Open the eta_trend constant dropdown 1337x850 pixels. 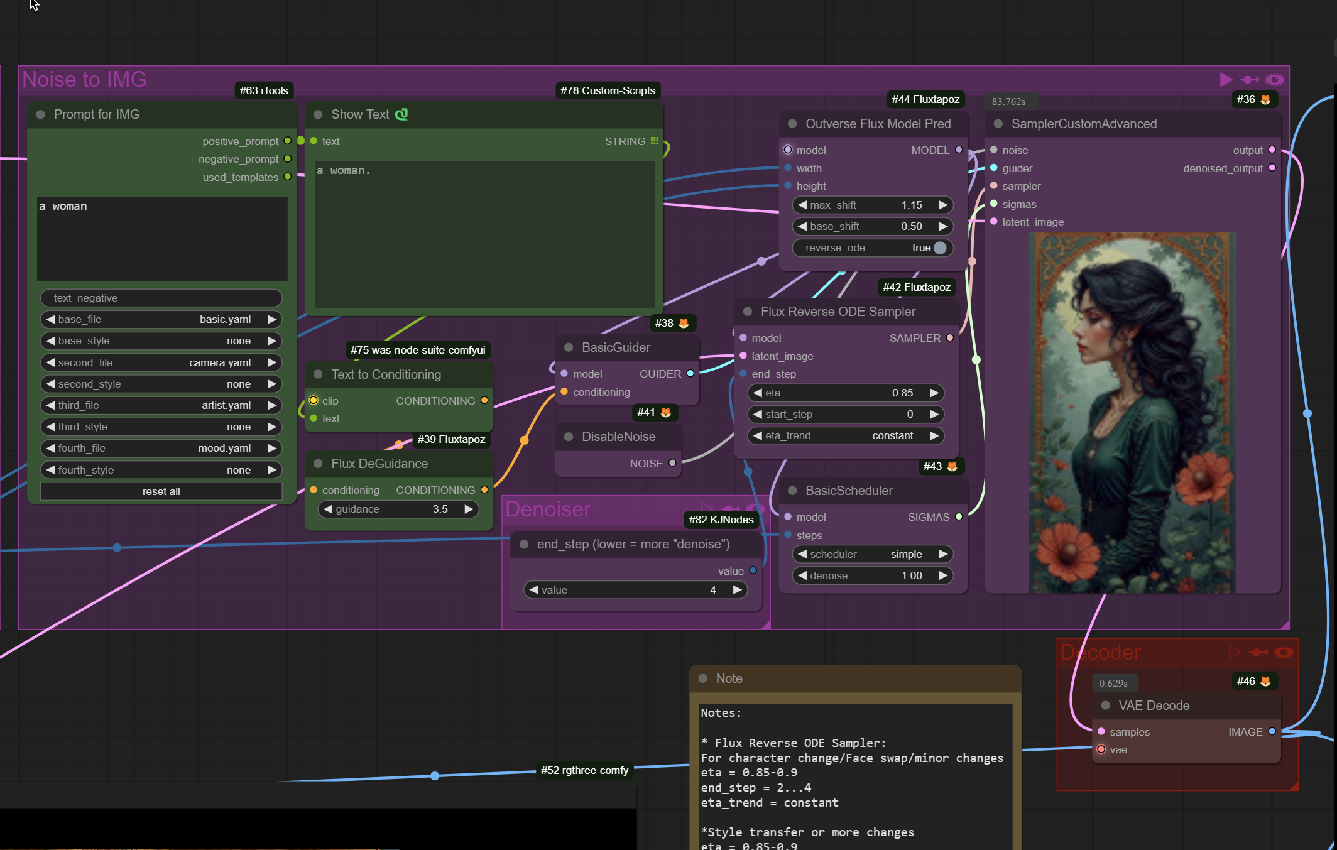point(846,435)
